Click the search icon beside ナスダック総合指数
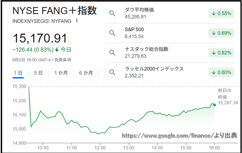 (x=112, y=53)
